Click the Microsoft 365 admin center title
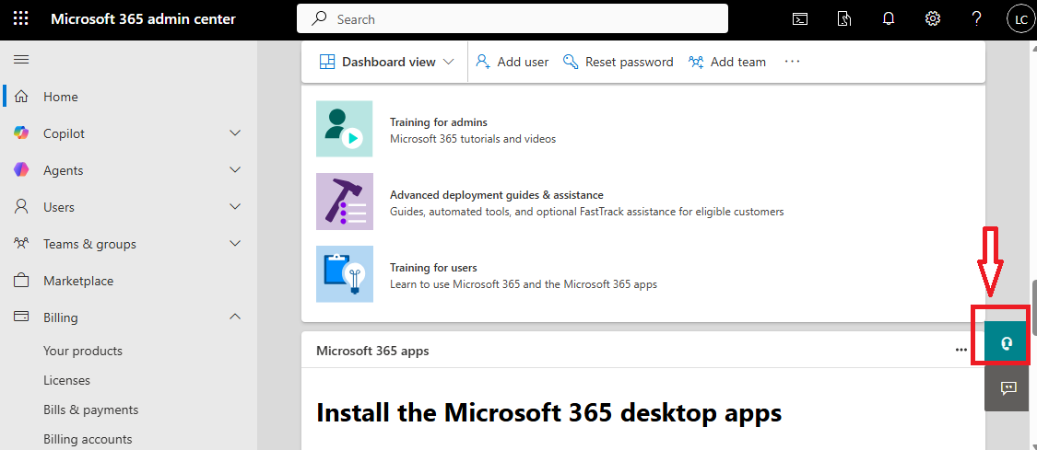The height and width of the screenshot is (450, 1037). point(143,19)
